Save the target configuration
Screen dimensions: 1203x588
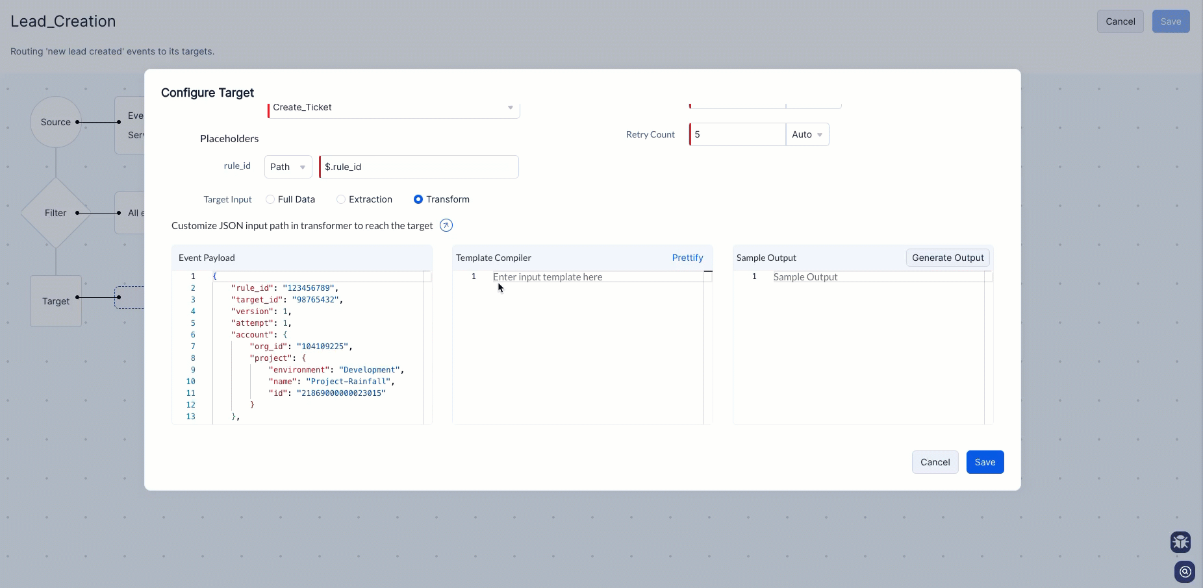coord(985,462)
